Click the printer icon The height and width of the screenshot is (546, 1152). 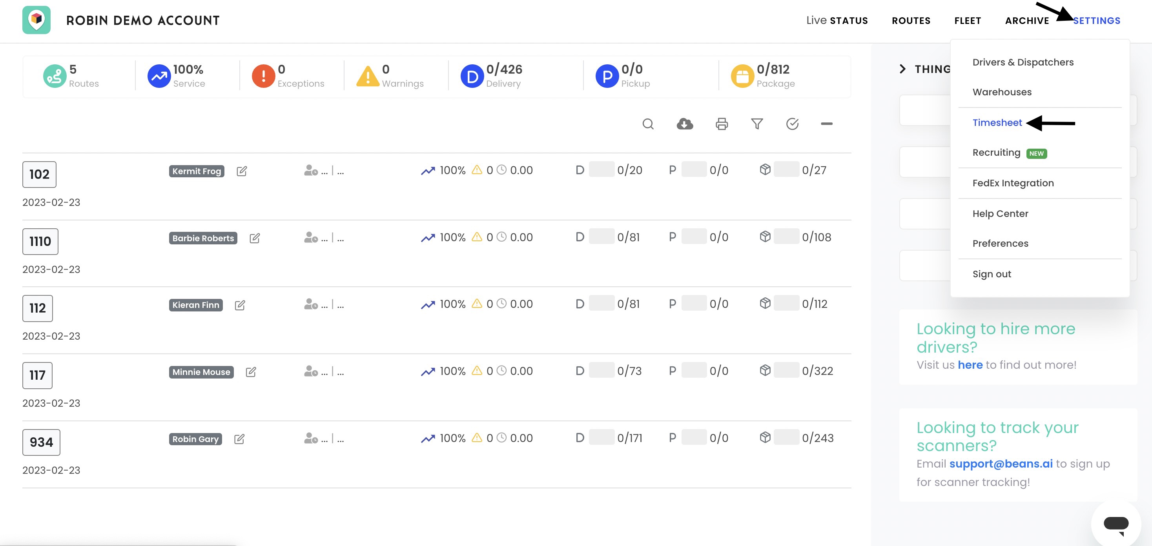point(721,124)
